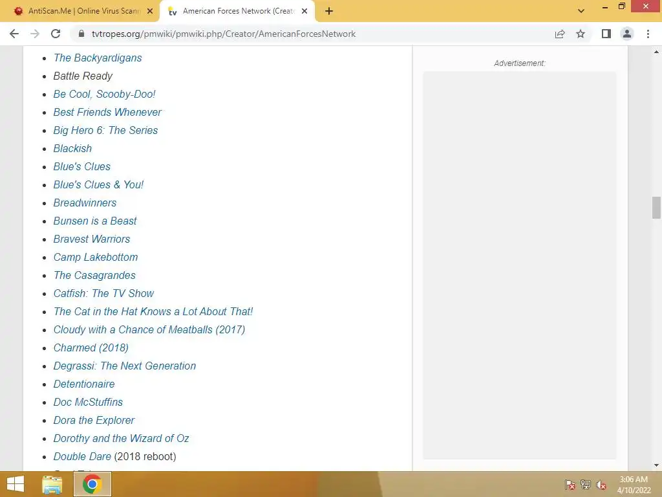Open the Blue's Clues link

(x=82, y=166)
